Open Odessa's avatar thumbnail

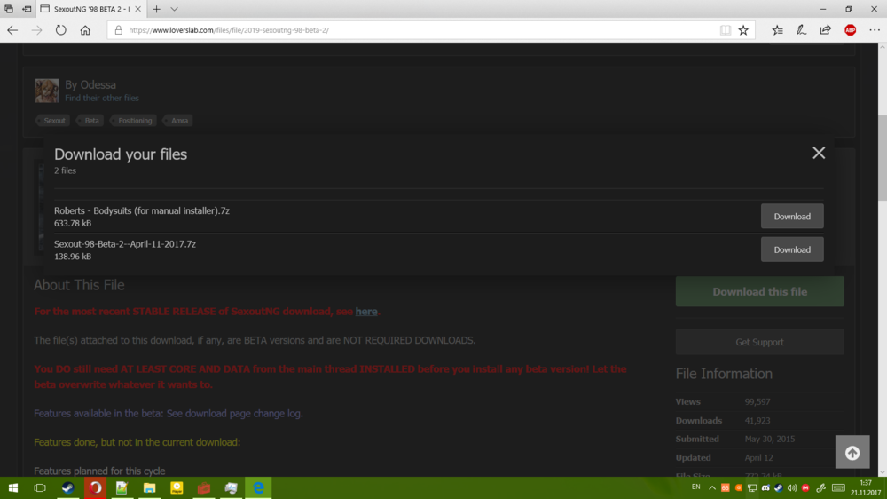point(47,91)
